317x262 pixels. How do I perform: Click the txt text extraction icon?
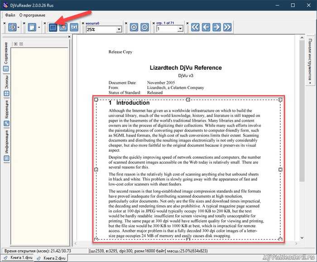pyautogui.click(x=74, y=27)
